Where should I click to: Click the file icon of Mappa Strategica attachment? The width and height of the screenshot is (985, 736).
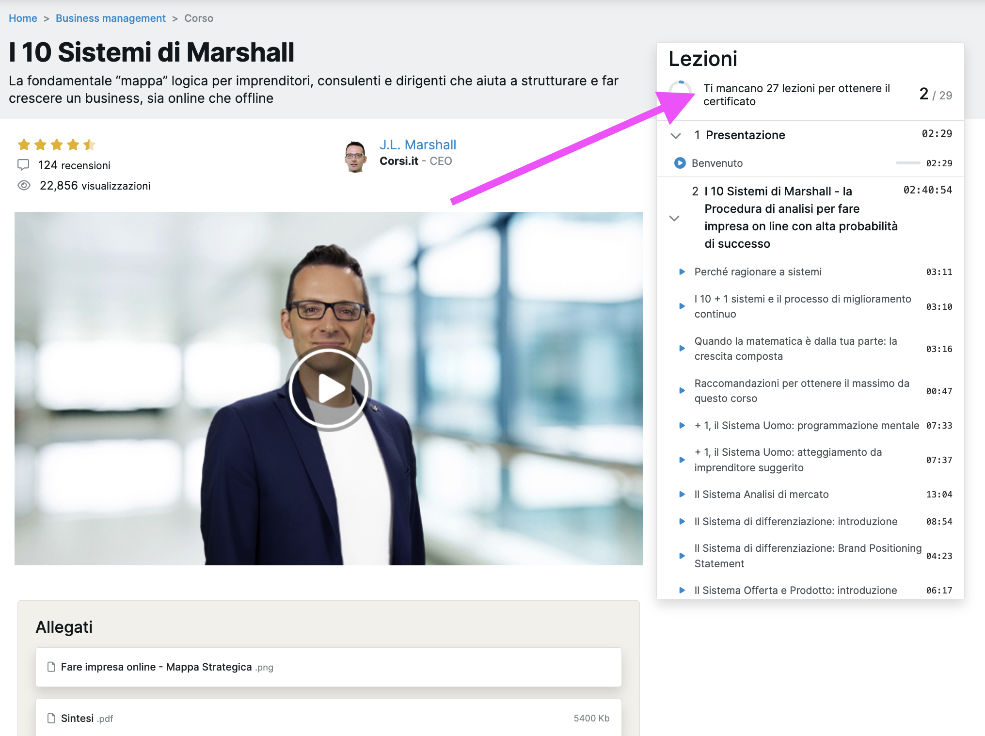tap(51, 667)
